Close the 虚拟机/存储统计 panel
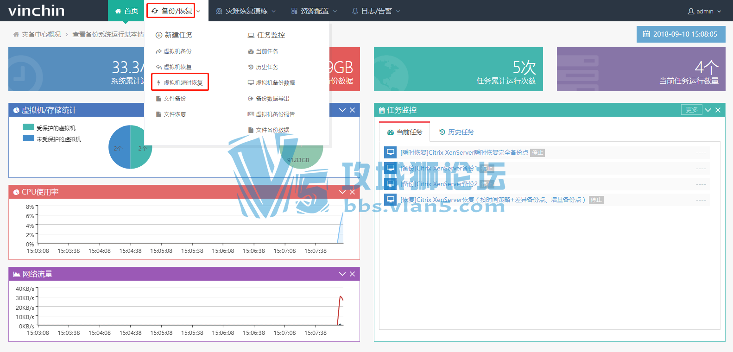Screen dimensions: 733x352 pyautogui.click(x=353, y=110)
